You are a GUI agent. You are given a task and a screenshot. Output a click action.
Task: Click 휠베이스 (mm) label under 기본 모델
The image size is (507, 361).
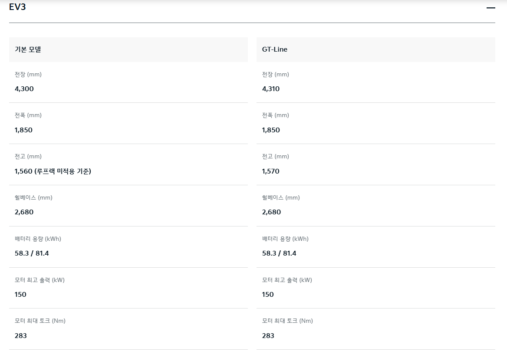coord(33,197)
